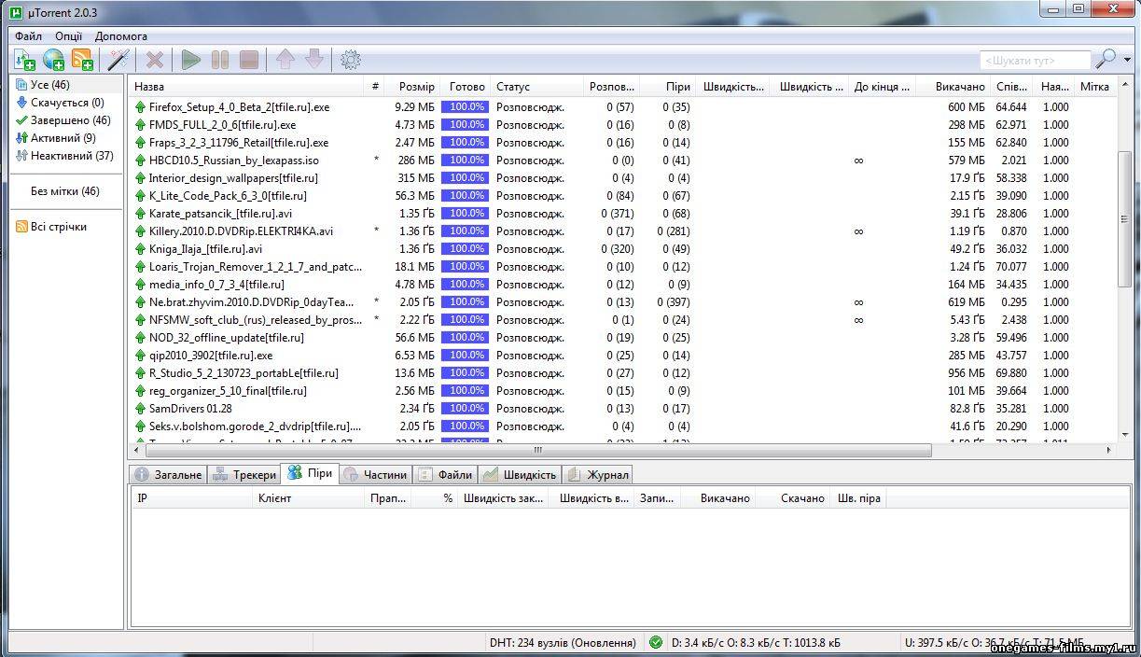This screenshot has height=657, width=1141.
Task: Focus the Шукати тут search field
Action: click(x=1036, y=61)
